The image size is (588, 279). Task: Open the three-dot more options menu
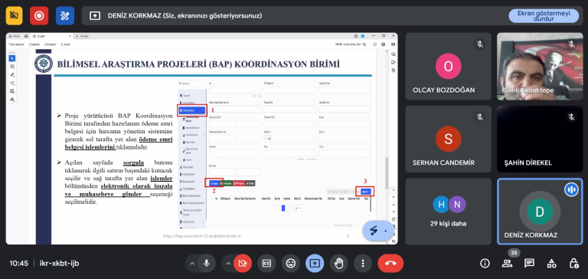[363, 263]
